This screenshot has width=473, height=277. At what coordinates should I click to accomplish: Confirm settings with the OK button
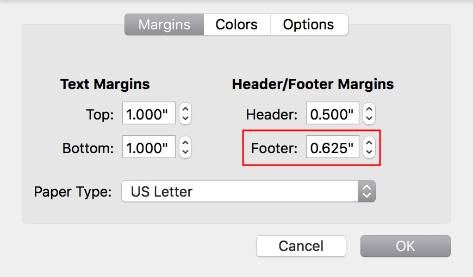click(x=405, y=245)
